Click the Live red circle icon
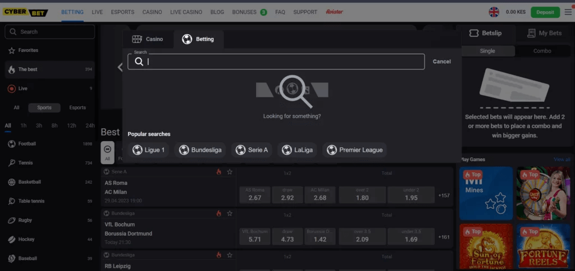Screen dimensions: 575x271 [12, 88]
